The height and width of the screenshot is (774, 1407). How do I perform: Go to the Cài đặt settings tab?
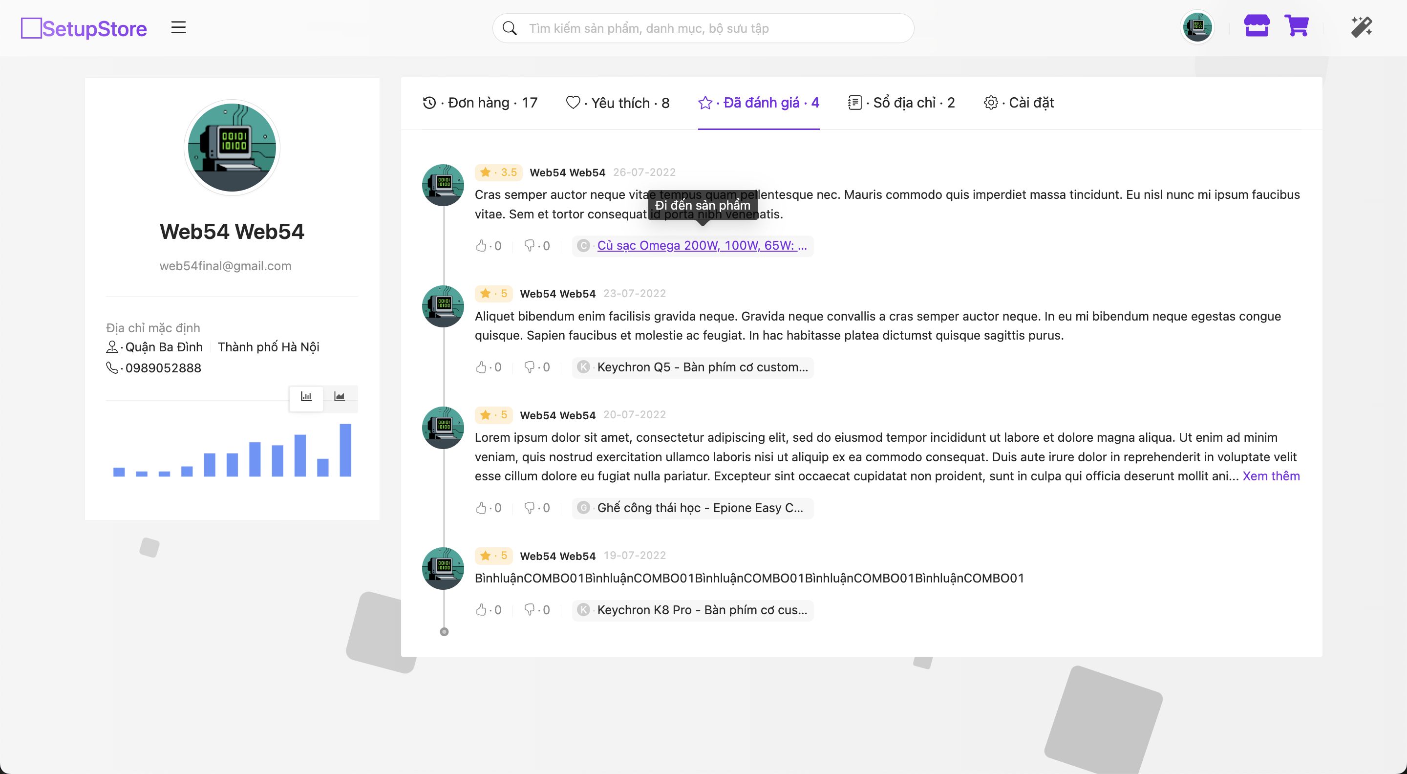point(1019,103)
